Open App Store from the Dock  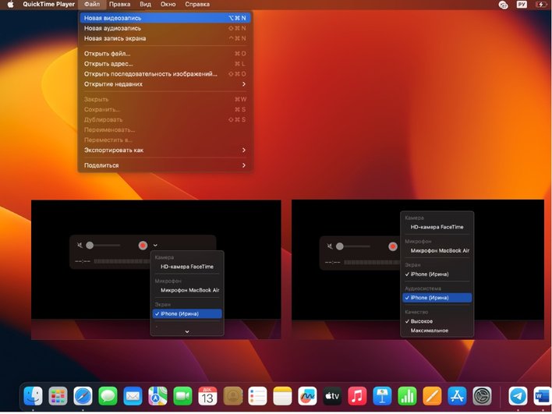tap(458, 396)
